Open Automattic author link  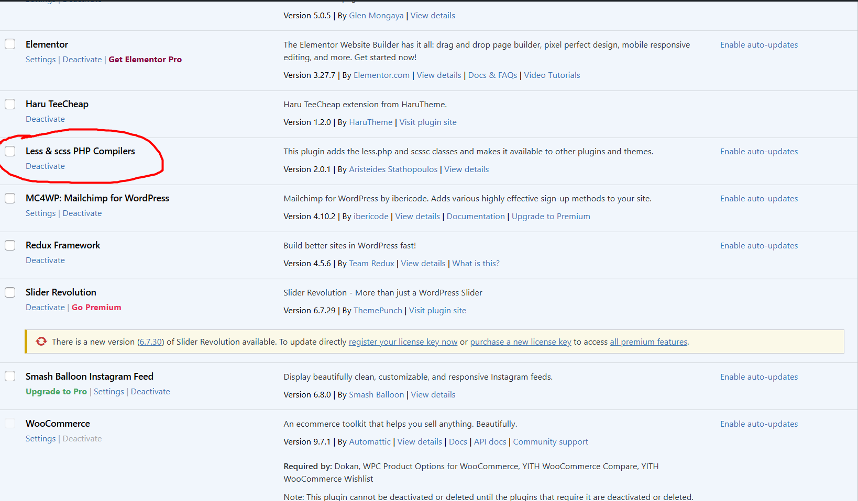click(370, 441)
